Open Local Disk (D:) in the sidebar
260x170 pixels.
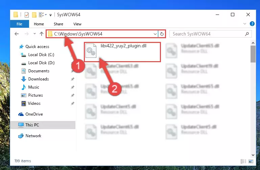coord(41,63)
